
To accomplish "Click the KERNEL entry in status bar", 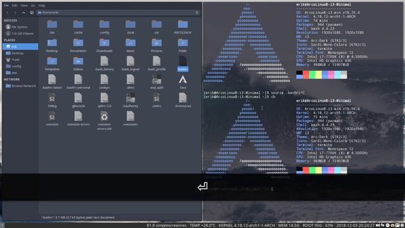I will coord(247,225).
